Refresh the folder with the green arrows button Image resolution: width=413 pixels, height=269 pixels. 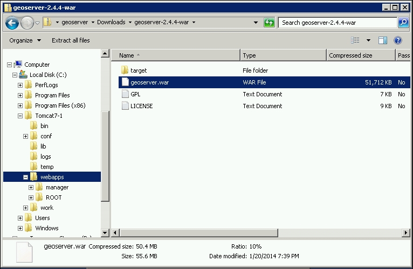(269, 23)
